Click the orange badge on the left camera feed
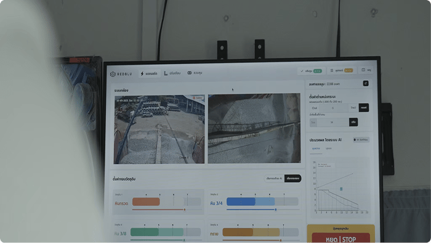This screenshot has height=243, width=431. tap(198, 98)
